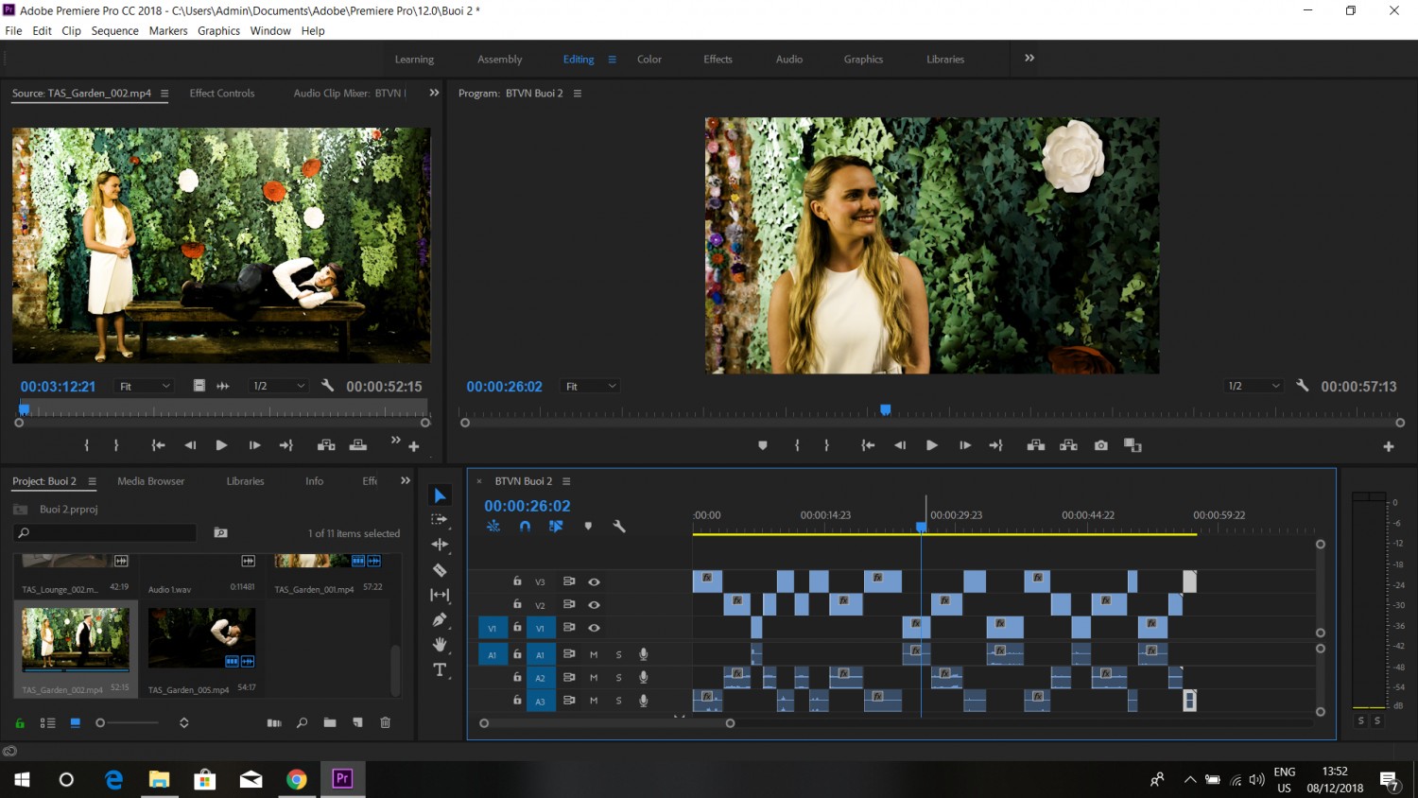Delete item with Project panel trash icon
Image resolution: width=1418 pixels, height=798 pixels.
click(386, 722)
